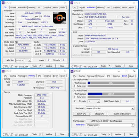
Task: Open the About tab in the Memory window
Action: tap(63, 76)
